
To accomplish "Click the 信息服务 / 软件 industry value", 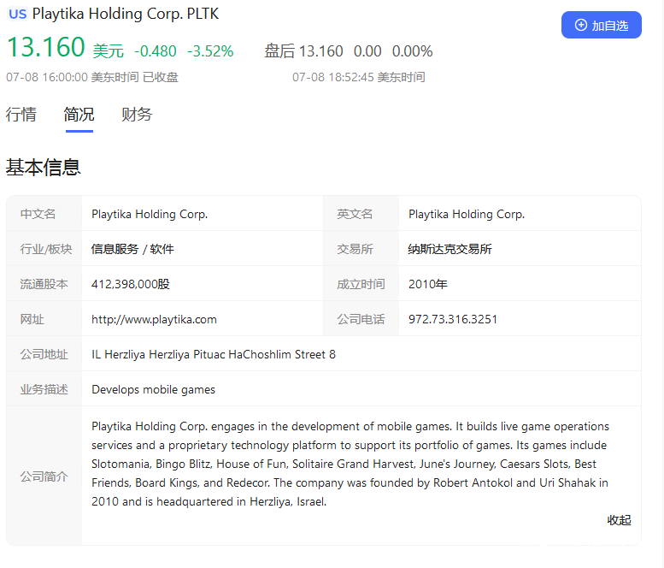I will (132, 249).
